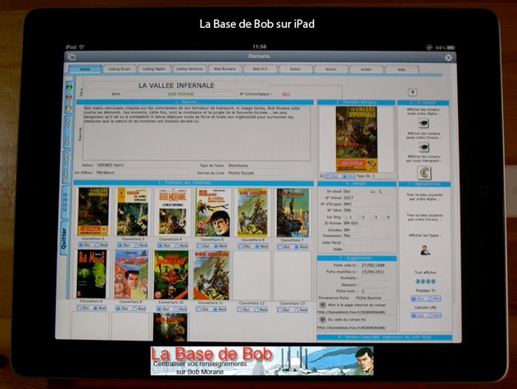Select the Saisie tab
The height and width of the screenshot is (389, 517).
click(x=84, y=69)
